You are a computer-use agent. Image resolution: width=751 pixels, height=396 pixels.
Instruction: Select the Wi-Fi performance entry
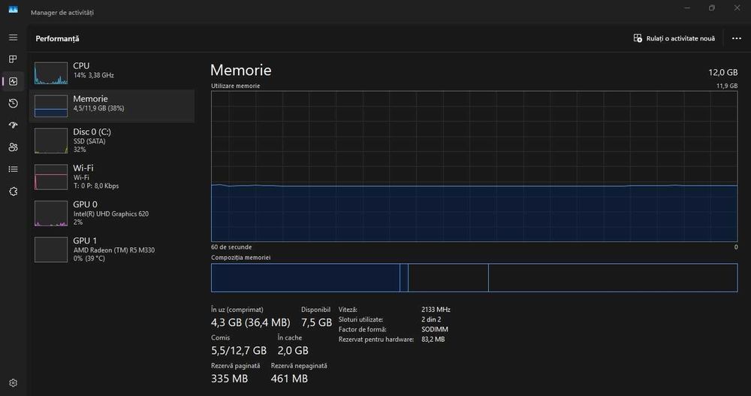[x=113, y=177]
